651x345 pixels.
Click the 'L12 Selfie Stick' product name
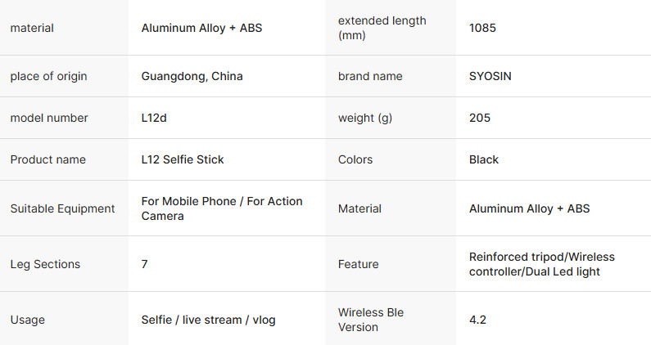coord(183,159)
